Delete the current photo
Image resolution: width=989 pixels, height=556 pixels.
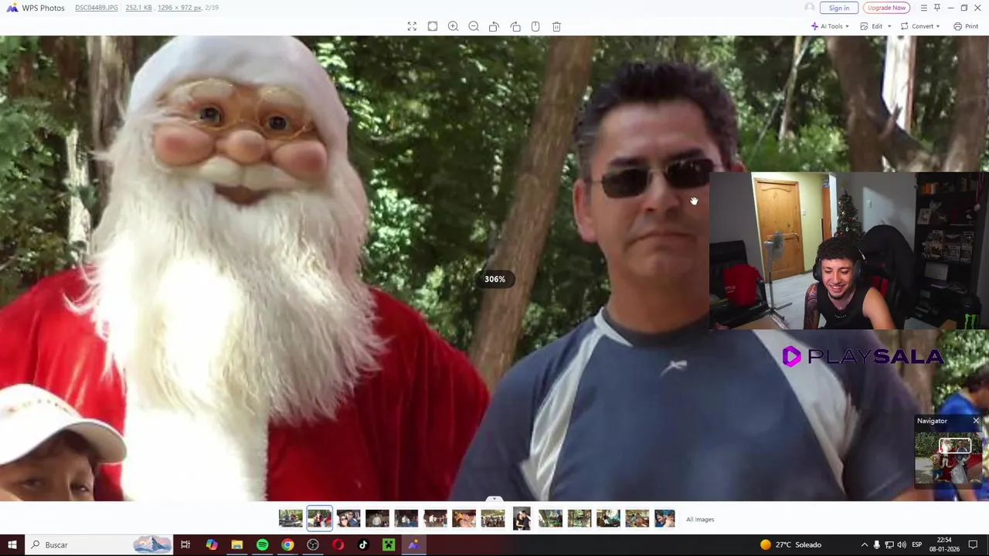click(556, 26)
